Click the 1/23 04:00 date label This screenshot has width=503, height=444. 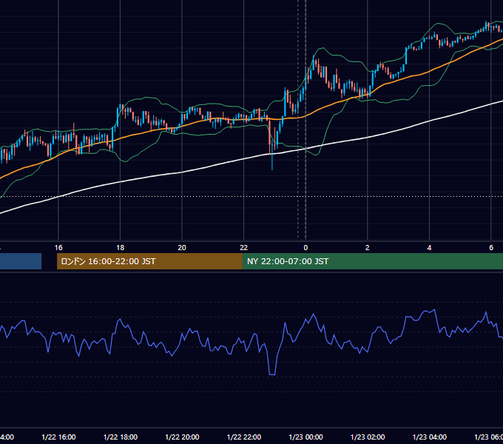click(429, 437)
